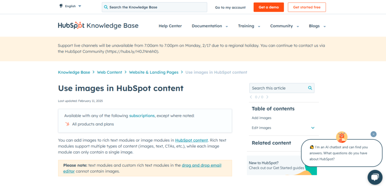
Task: Click the globe language icon
Action: (x=61, y=6)
